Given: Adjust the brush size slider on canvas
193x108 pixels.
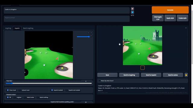Looking at the screenshot, I should 83,37.
